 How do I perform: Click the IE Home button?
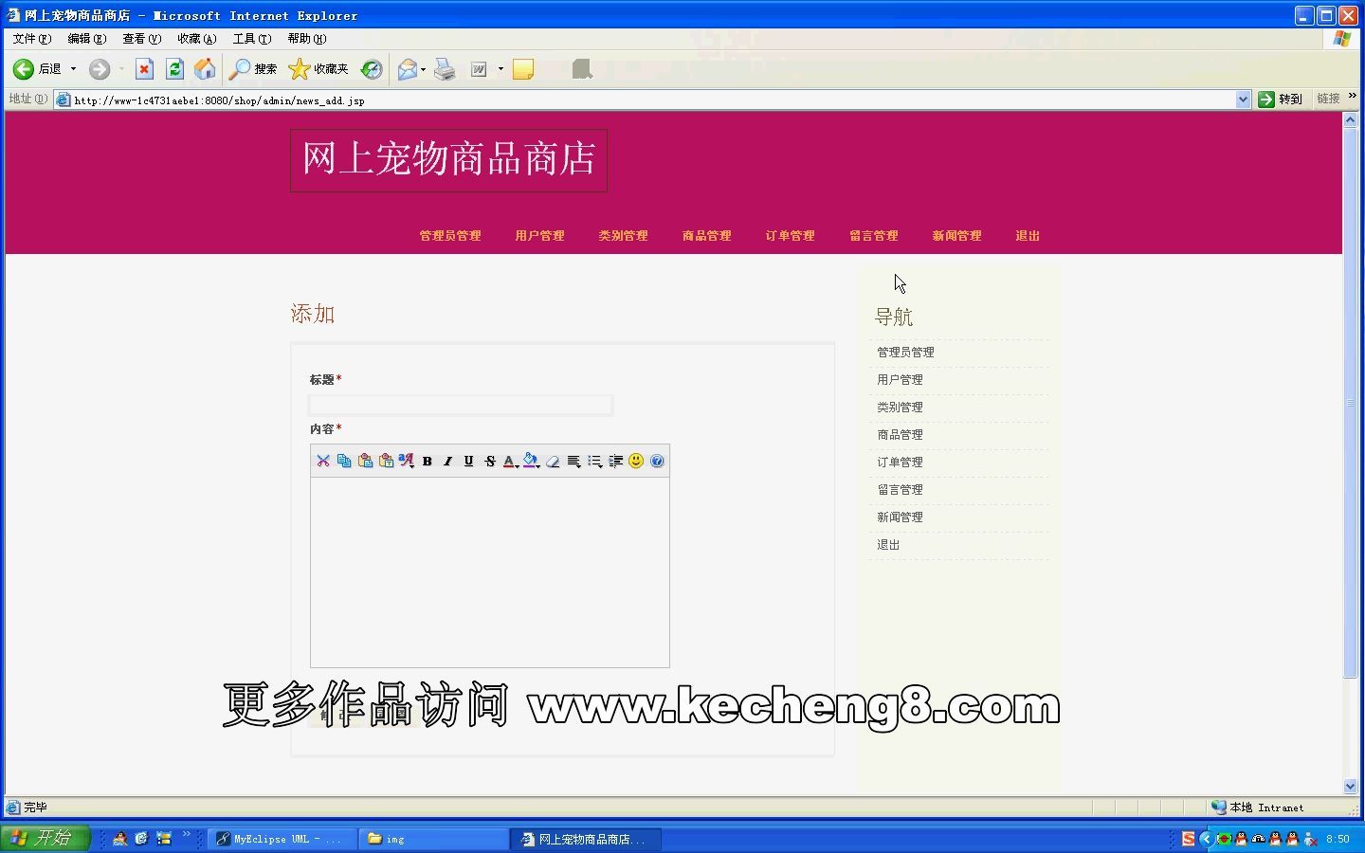coord(205,69)
